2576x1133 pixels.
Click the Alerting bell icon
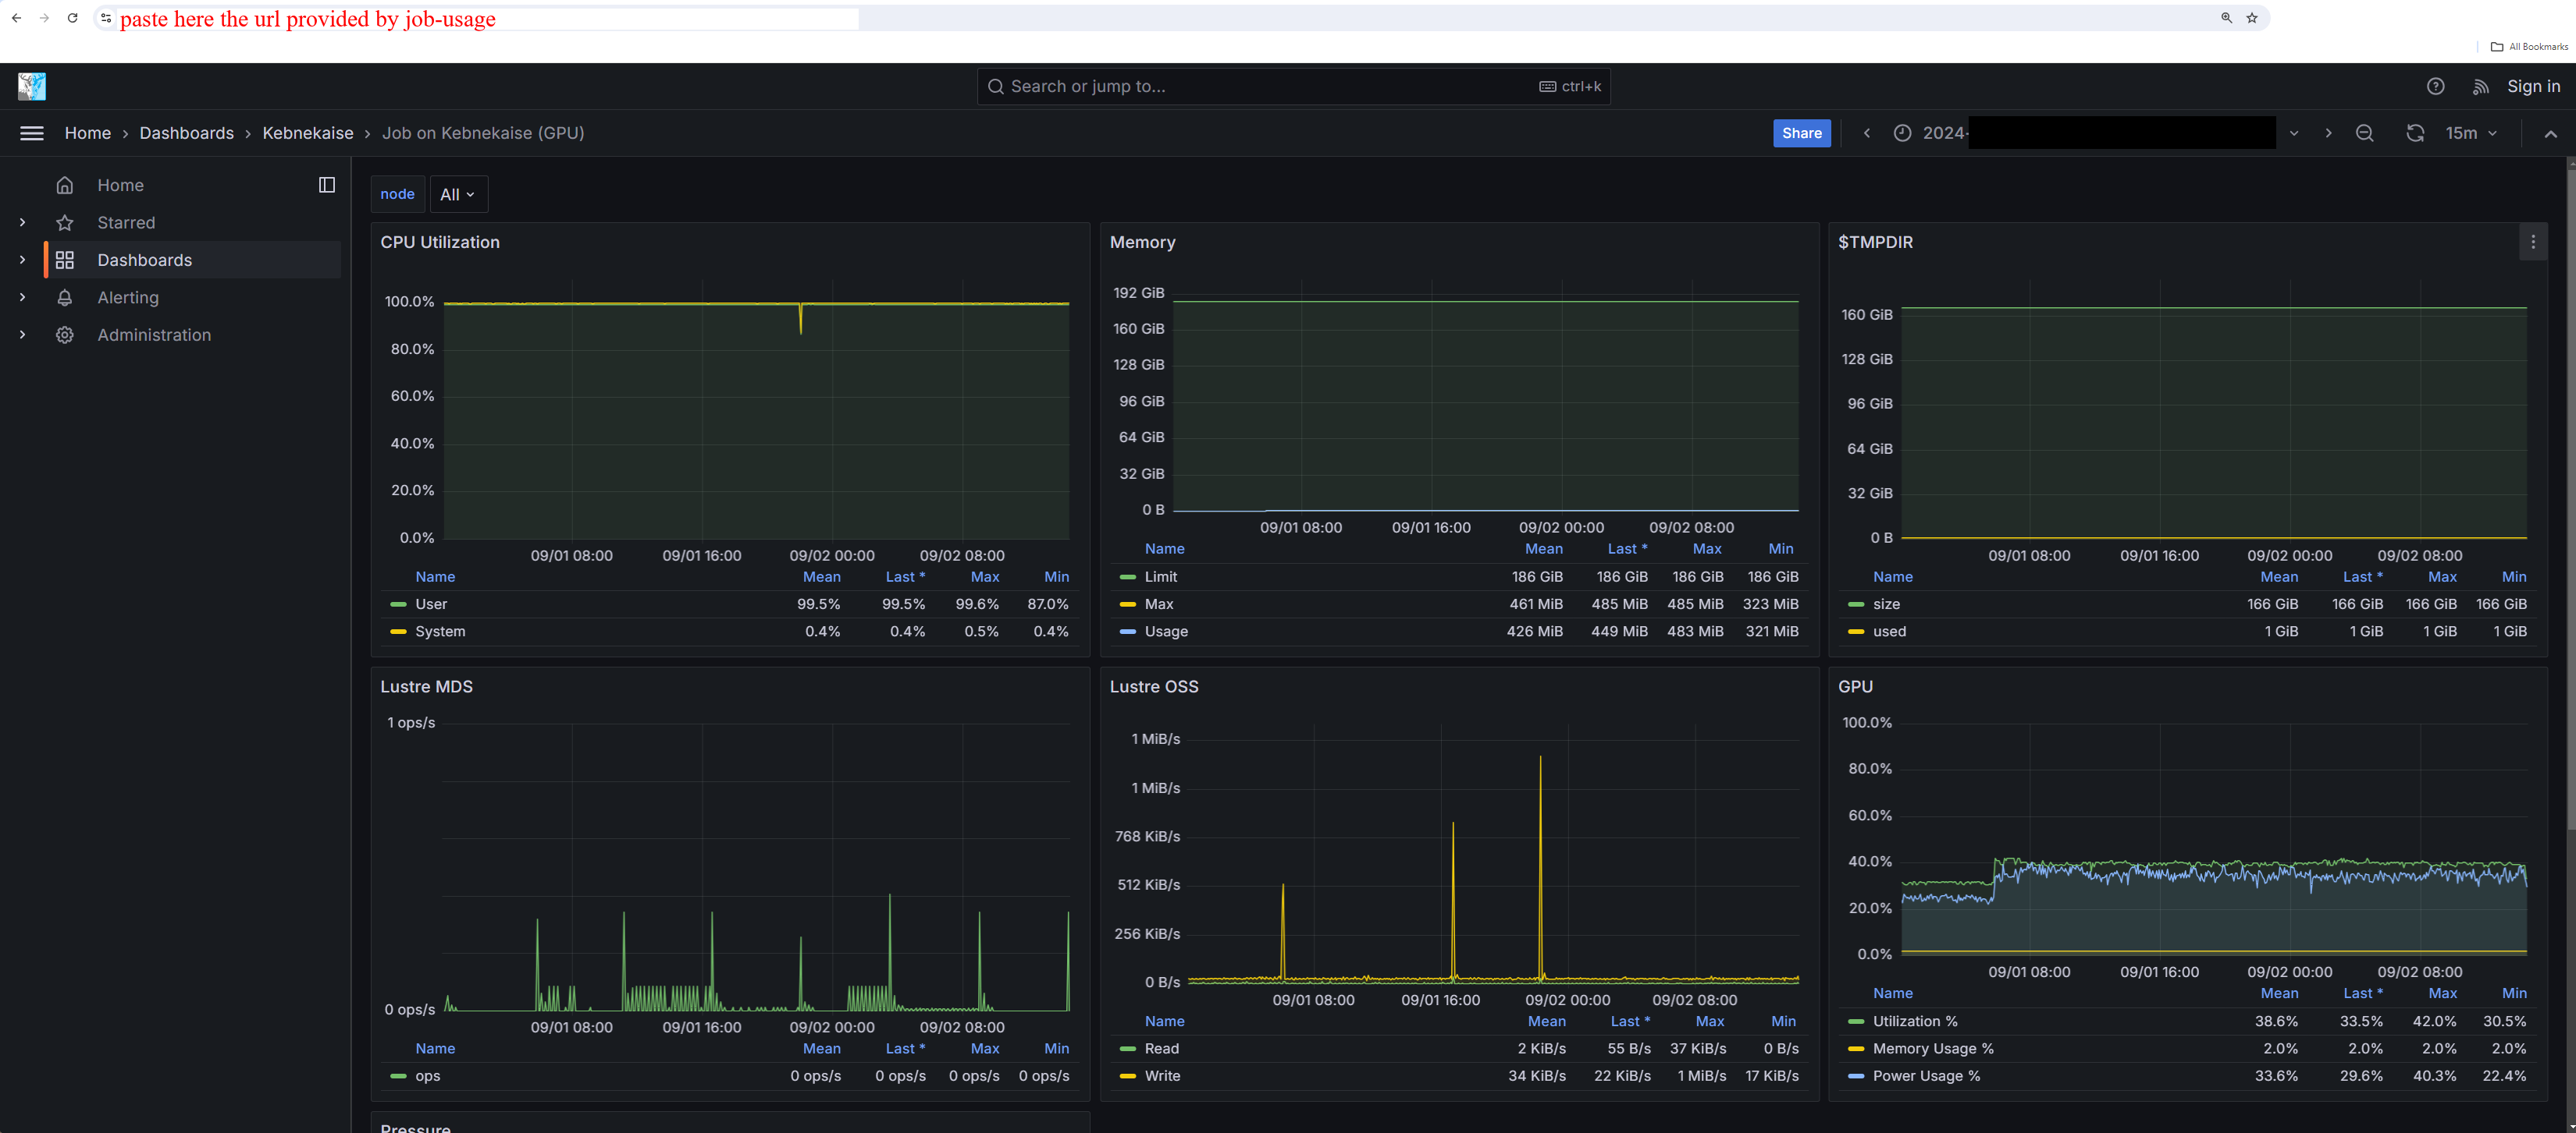[x=65, y=298]
